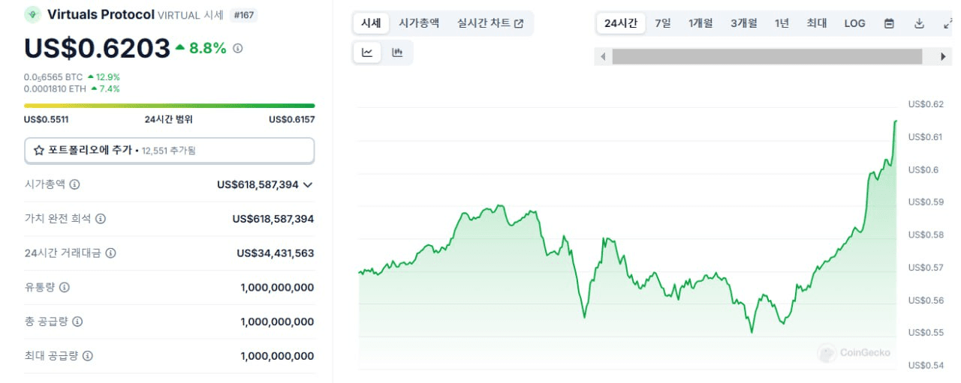Select the line chart icon
This screenshot has height=383, width=961.
[367, 52]
